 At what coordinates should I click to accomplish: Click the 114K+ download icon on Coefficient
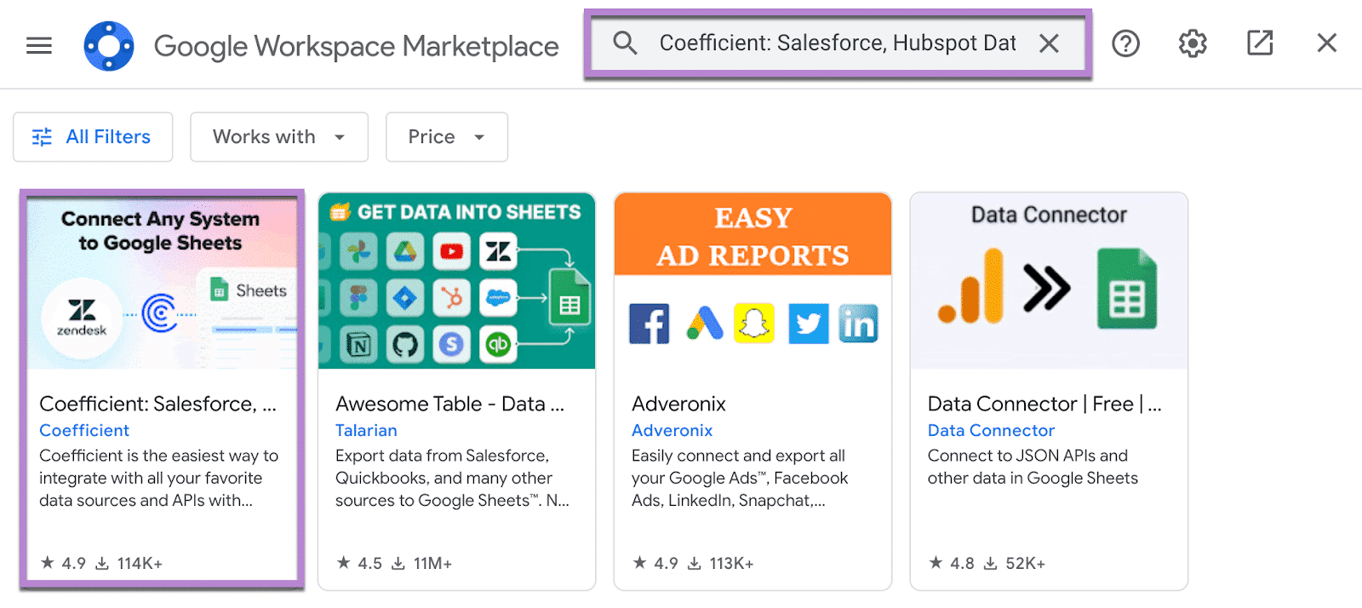102,563
